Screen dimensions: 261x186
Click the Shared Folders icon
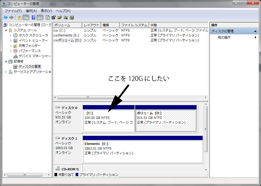pos(15,46)
